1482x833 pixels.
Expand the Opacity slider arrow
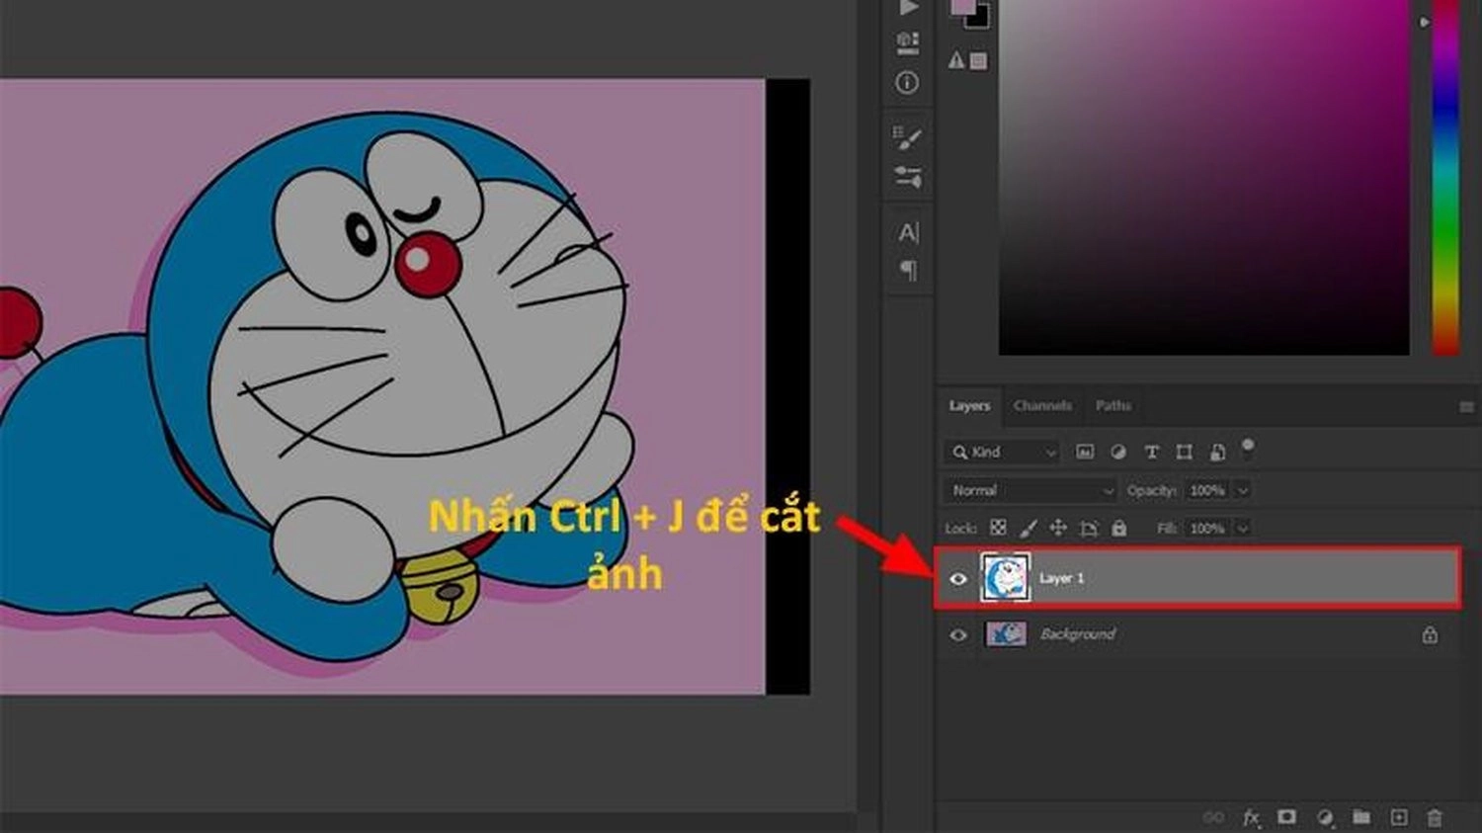pyautogui.click(x=1243, y=491)
